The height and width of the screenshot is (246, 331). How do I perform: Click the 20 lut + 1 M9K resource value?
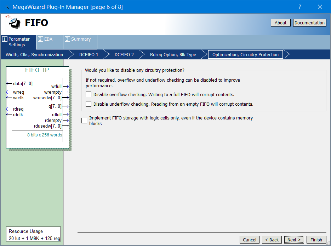point(34,239)
